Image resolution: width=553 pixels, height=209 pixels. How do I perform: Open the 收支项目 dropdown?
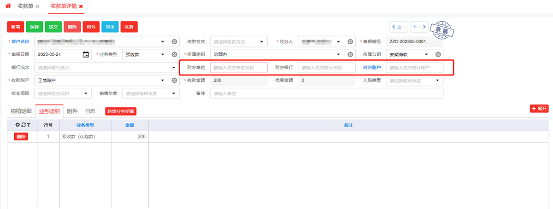(86, 93)
